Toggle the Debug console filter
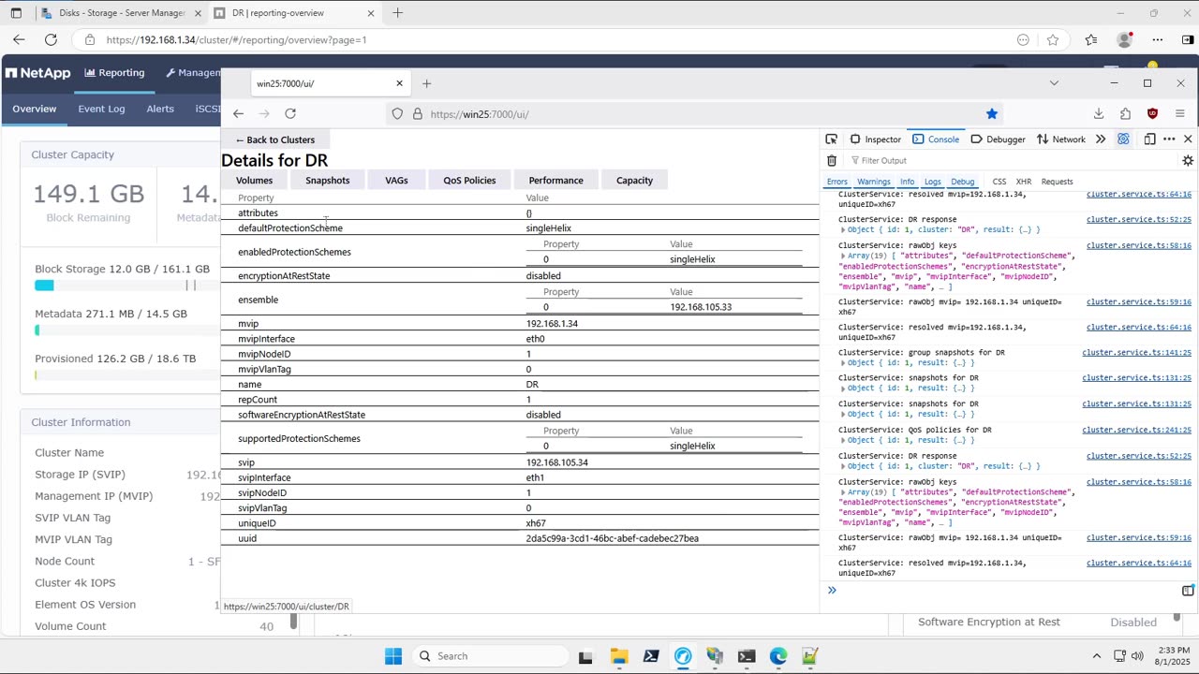Image resolution: width=1199 pixels, height=674 pixels. tap(963, 182)
